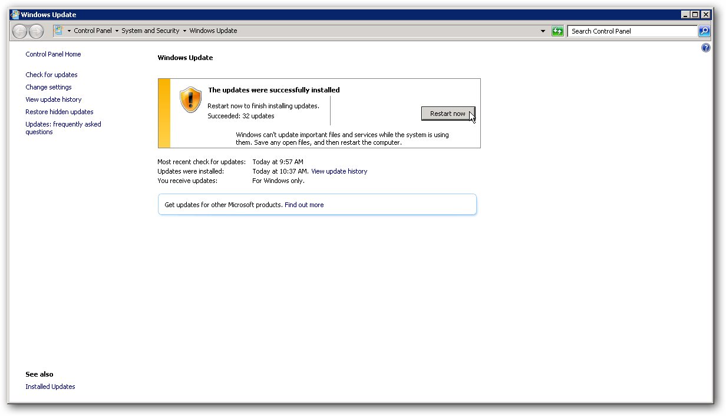Click the 'See also' heading
The height and width of the screenshot is (416, 726).
click(39, 374)
